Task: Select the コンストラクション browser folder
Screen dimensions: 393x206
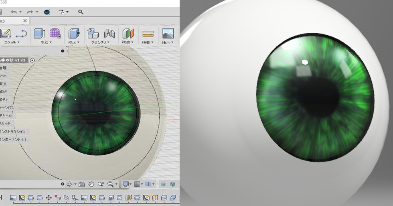Action: [13, 132]
